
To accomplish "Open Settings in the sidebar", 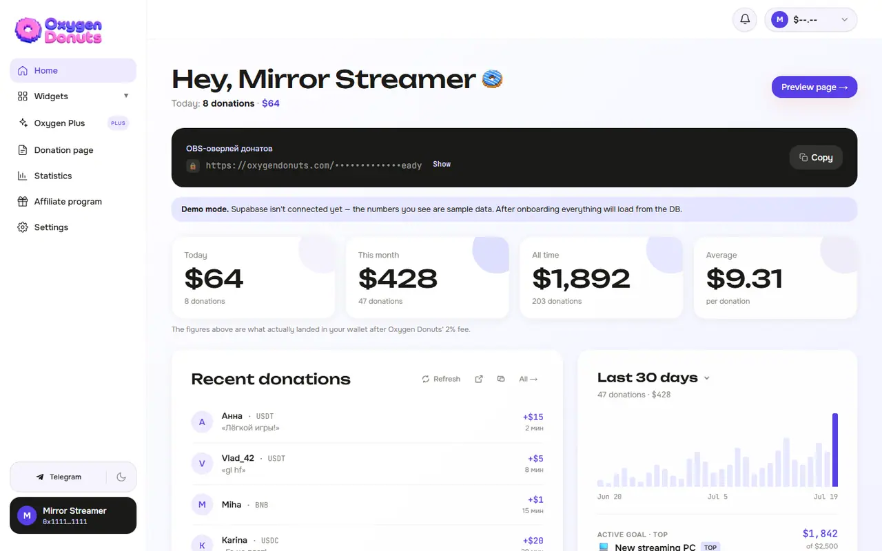I will click(x=73, y=227).
